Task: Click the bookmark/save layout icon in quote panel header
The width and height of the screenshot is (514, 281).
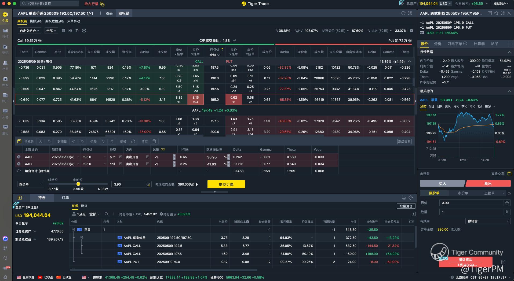Action: point(490,13)
